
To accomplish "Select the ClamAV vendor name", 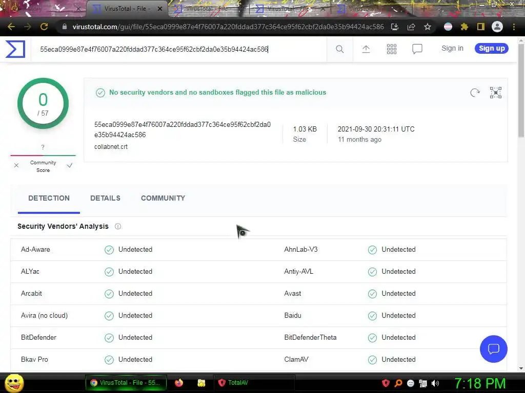I will click(x=296, y=360).
